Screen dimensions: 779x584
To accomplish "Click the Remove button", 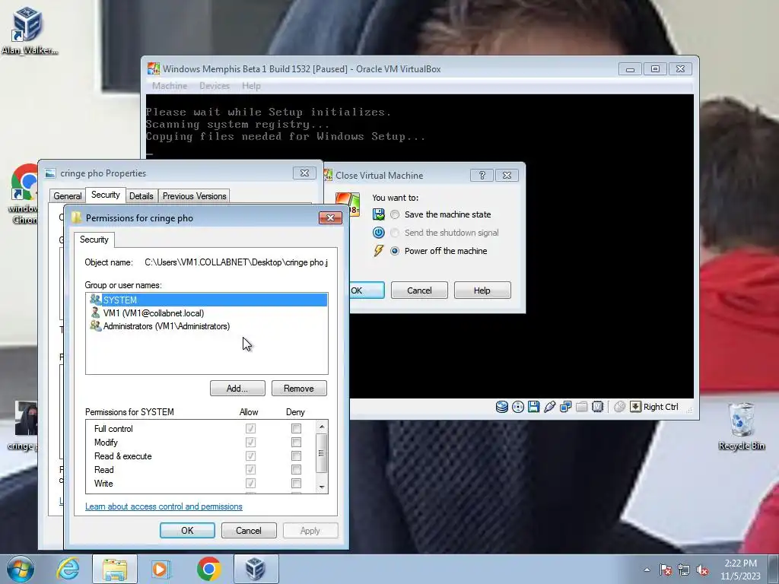I will click(x=299, y=389).
